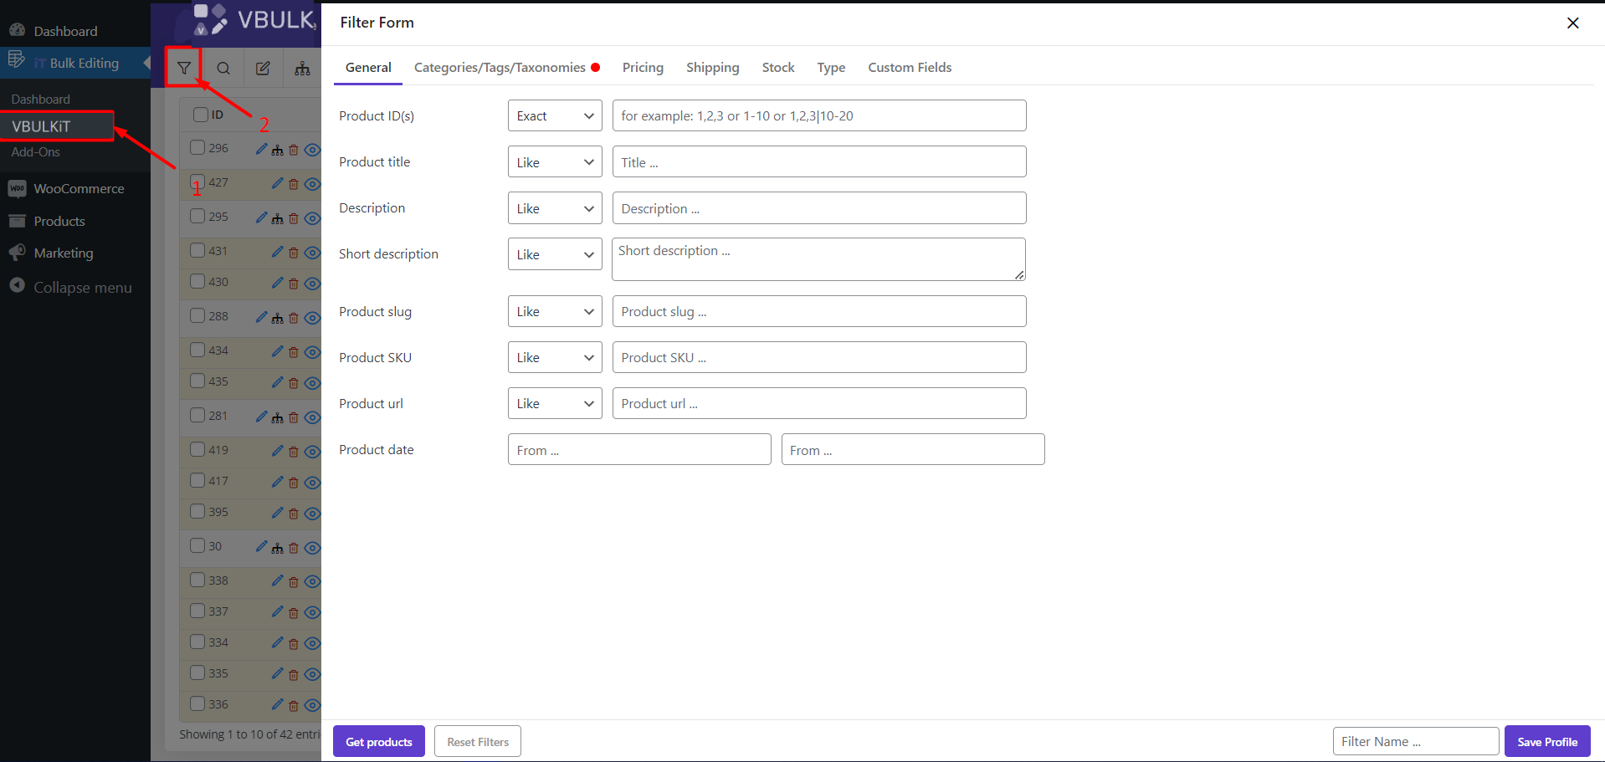The width and height of the screenshot is (1605, 762).
Task: Open the bulk edit pencil icon in toolbar
Action: [263, 67]
